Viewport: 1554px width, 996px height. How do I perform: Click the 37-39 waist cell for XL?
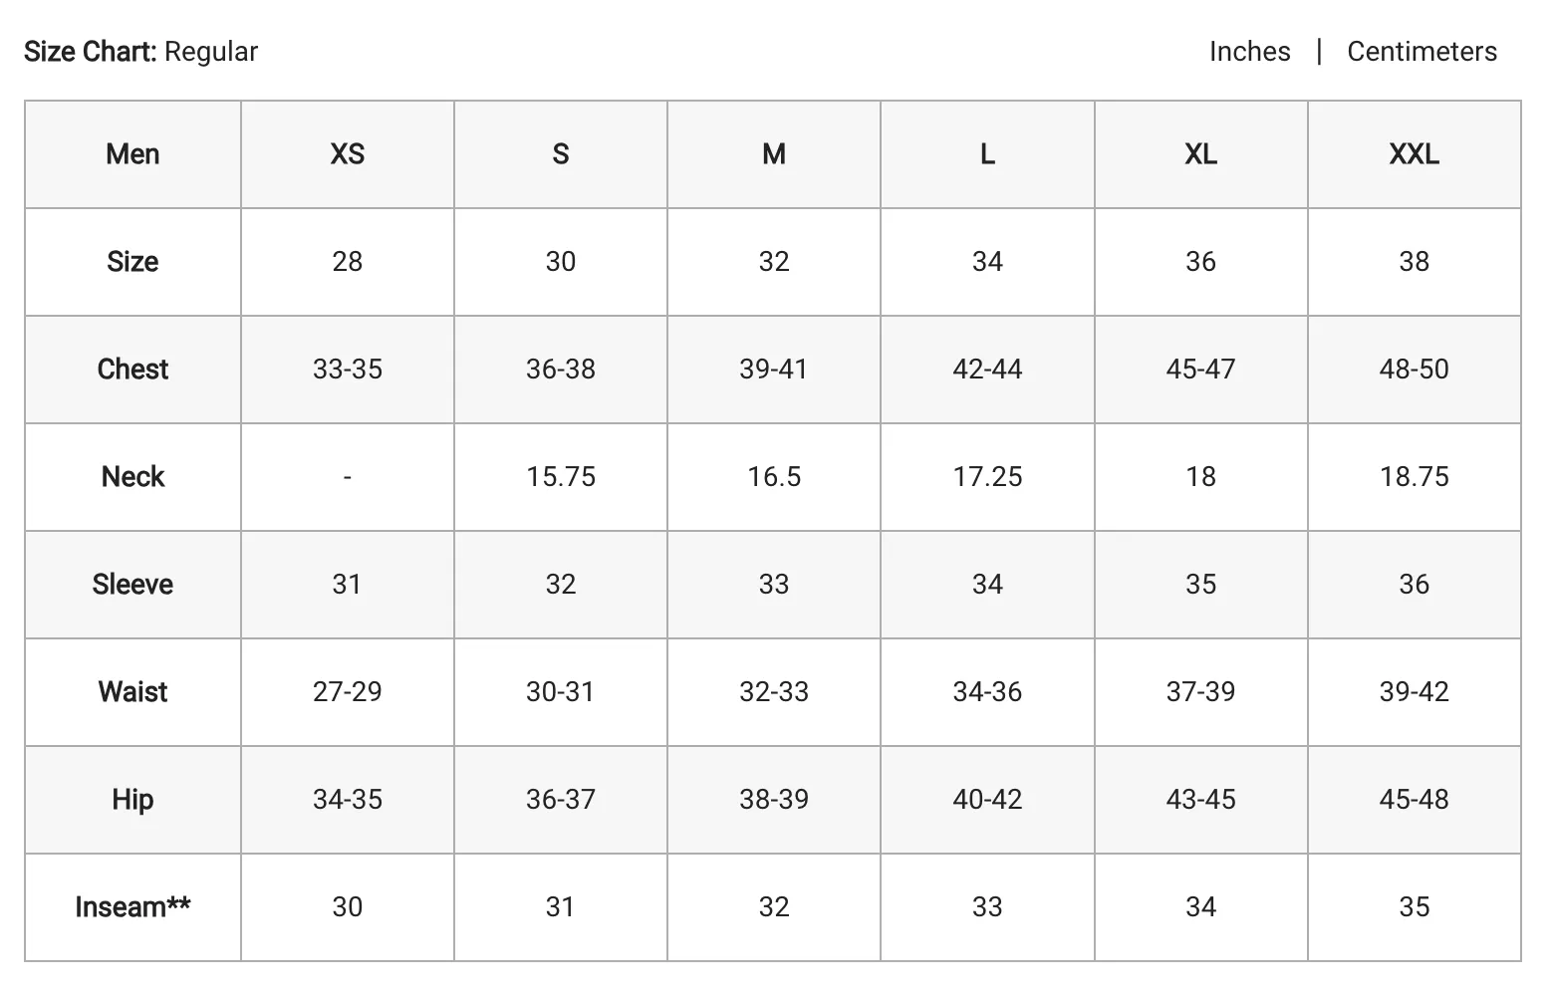[1201, 692]
